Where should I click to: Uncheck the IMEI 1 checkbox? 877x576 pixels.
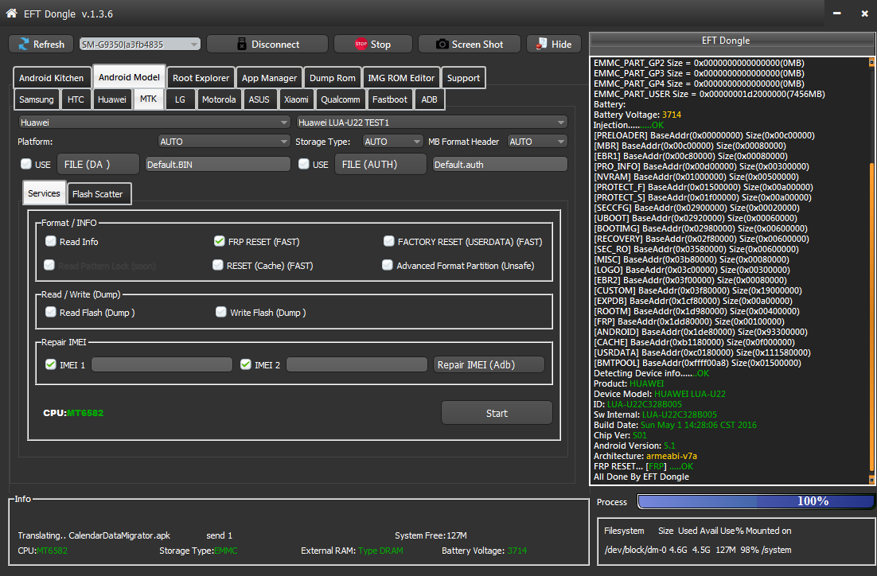[x=51, y=364]
